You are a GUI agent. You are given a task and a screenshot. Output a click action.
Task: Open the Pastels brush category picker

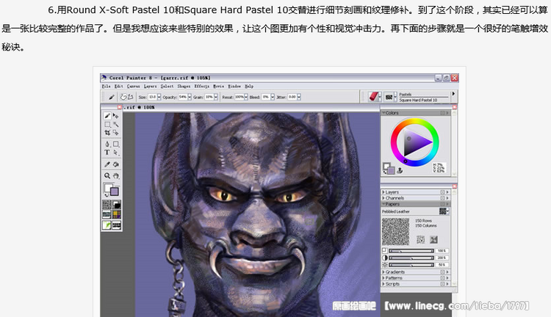[x=375, y=97]
